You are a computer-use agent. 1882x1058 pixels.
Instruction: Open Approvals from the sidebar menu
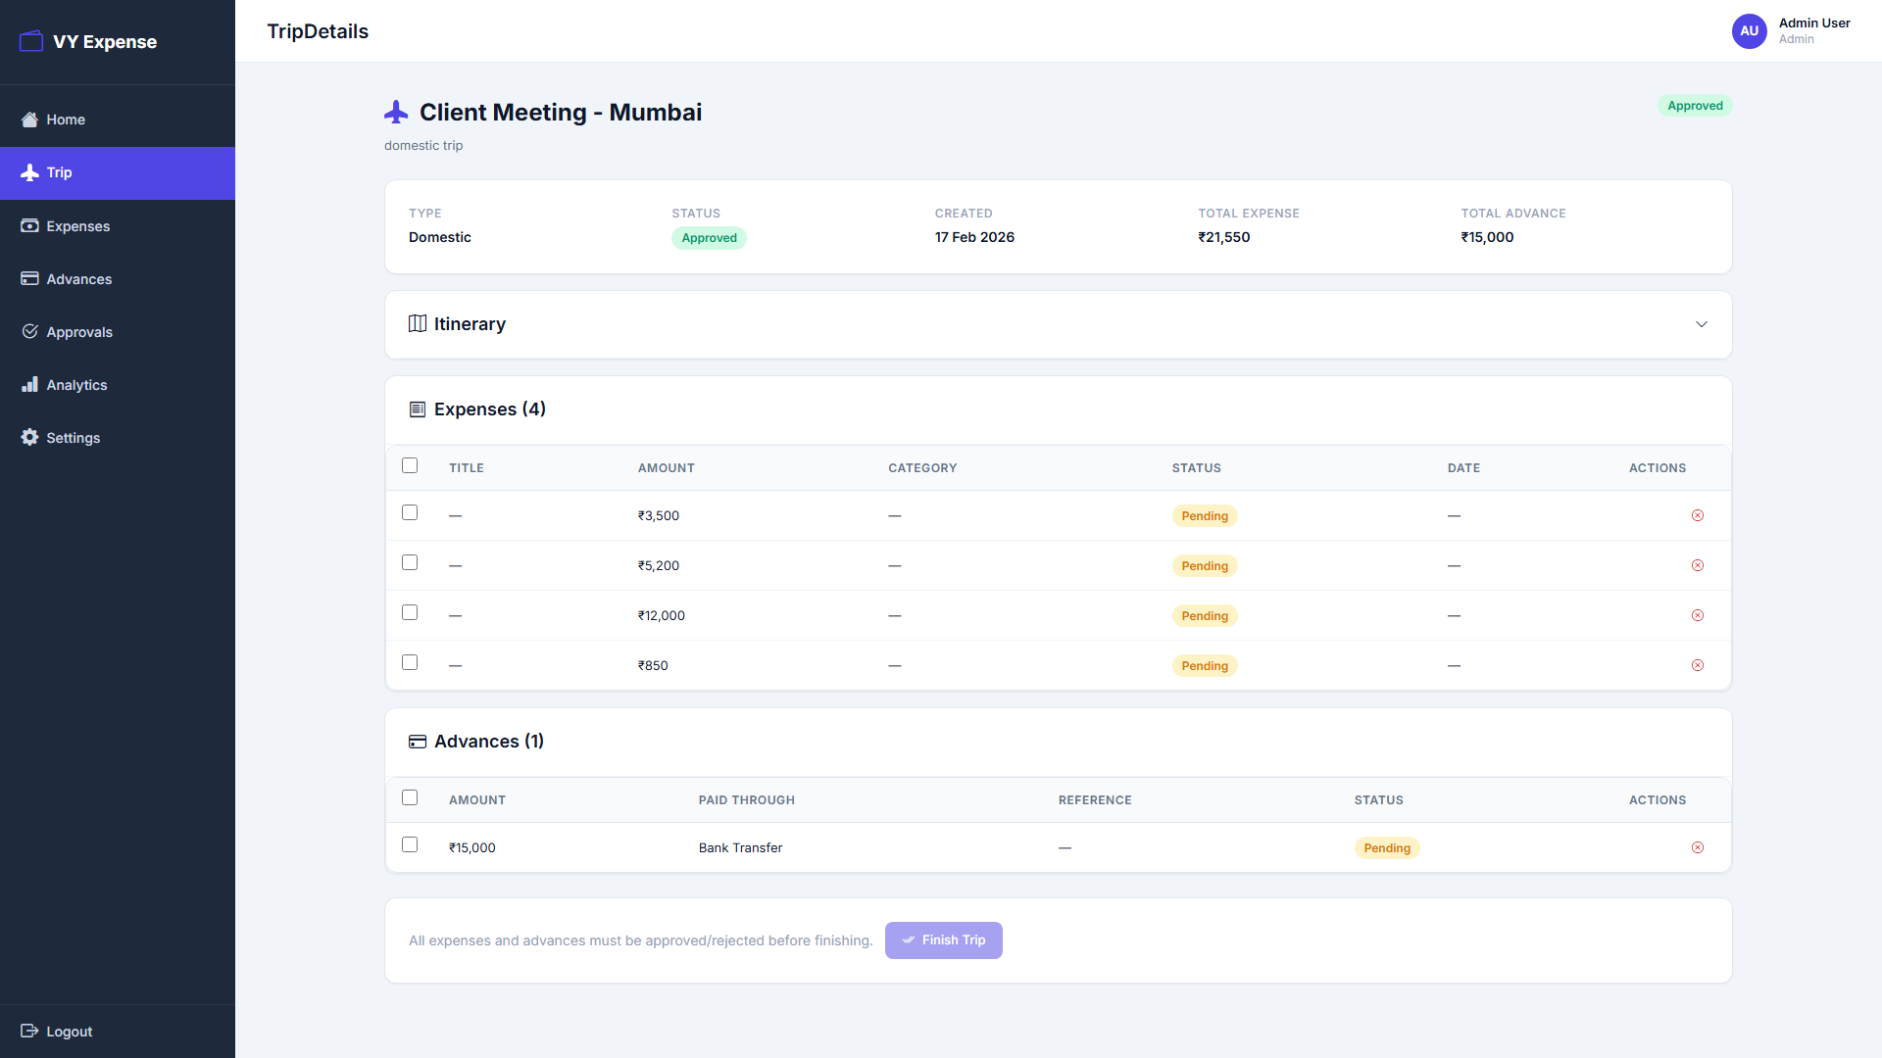point(79,332)
